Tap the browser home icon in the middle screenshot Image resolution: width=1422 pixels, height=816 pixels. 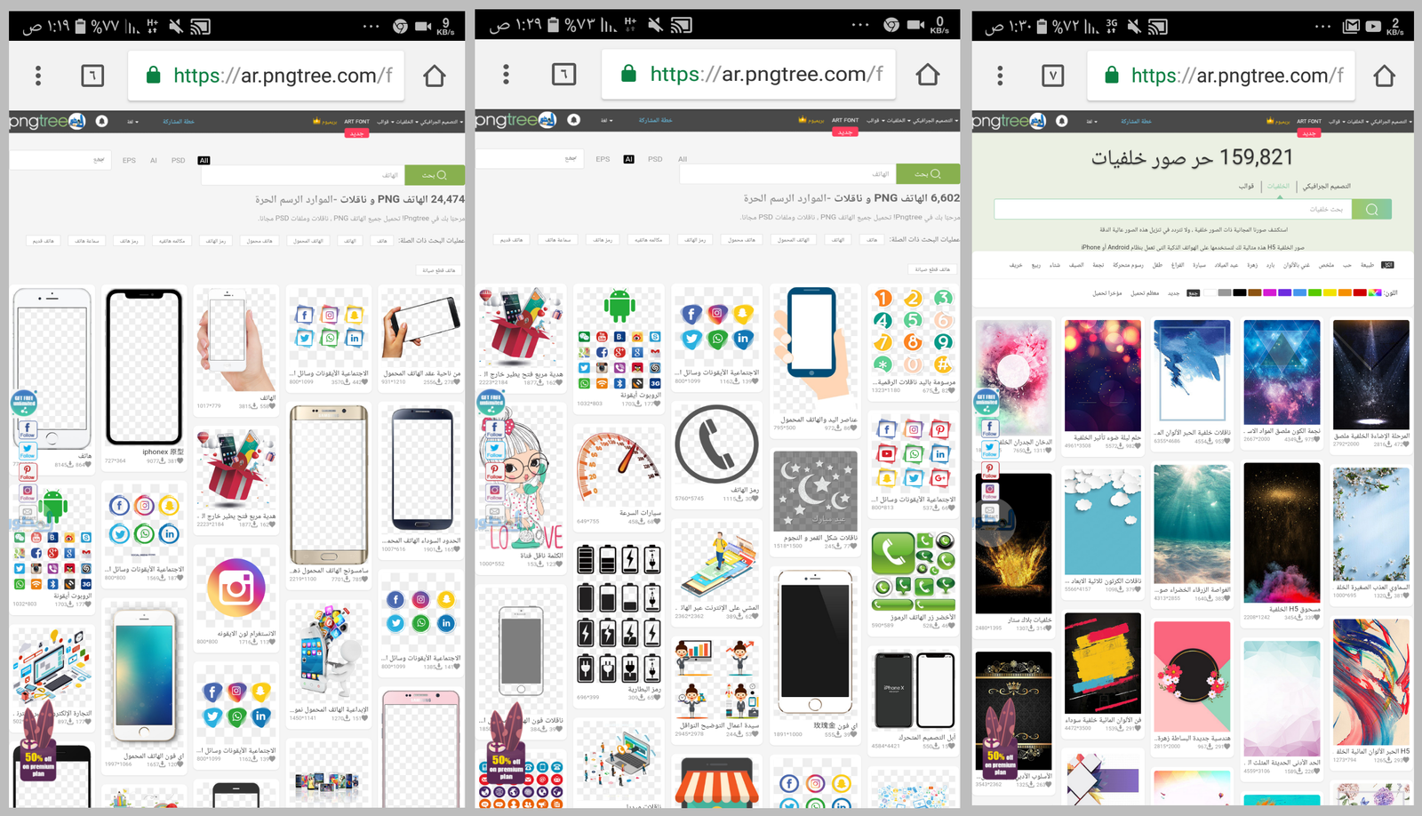pos(928,75)
